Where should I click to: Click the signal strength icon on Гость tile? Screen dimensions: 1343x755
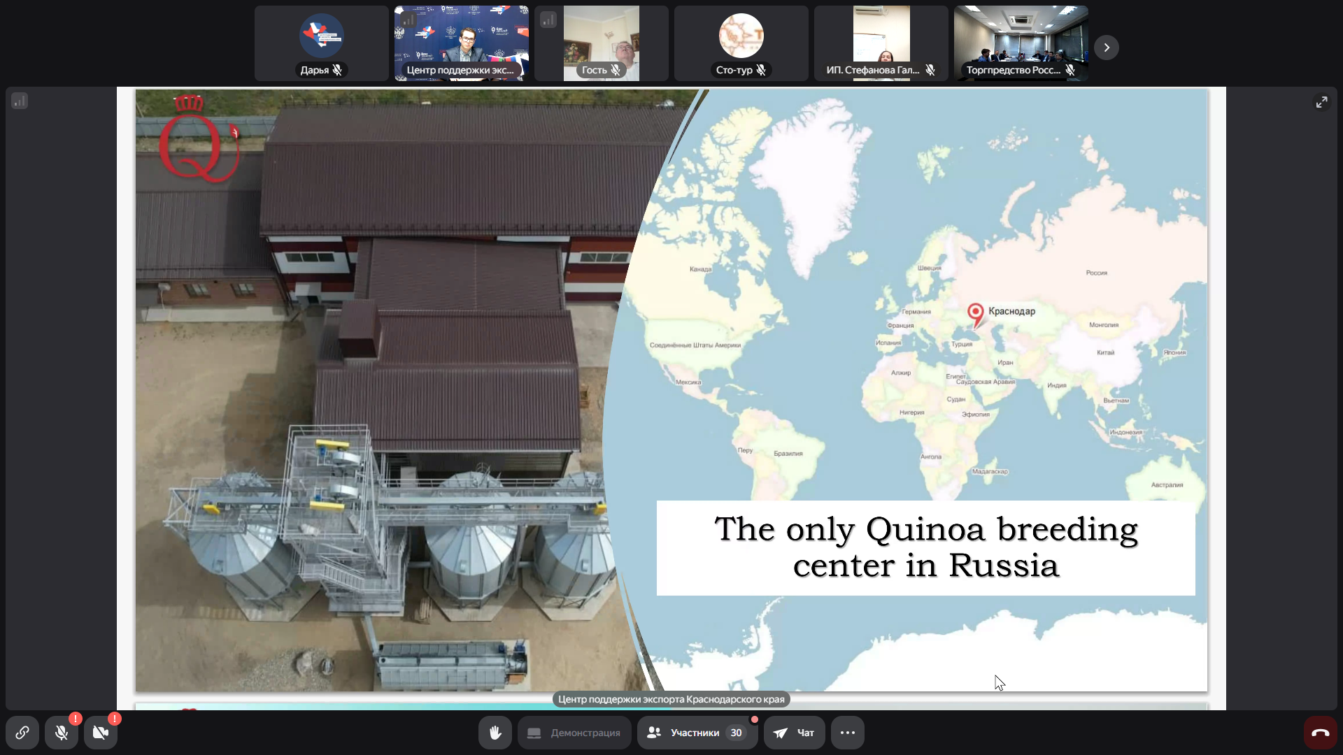(548, 20)
